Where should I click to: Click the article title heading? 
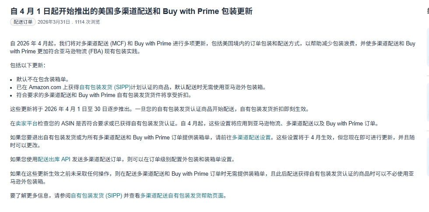click(131, 11)
